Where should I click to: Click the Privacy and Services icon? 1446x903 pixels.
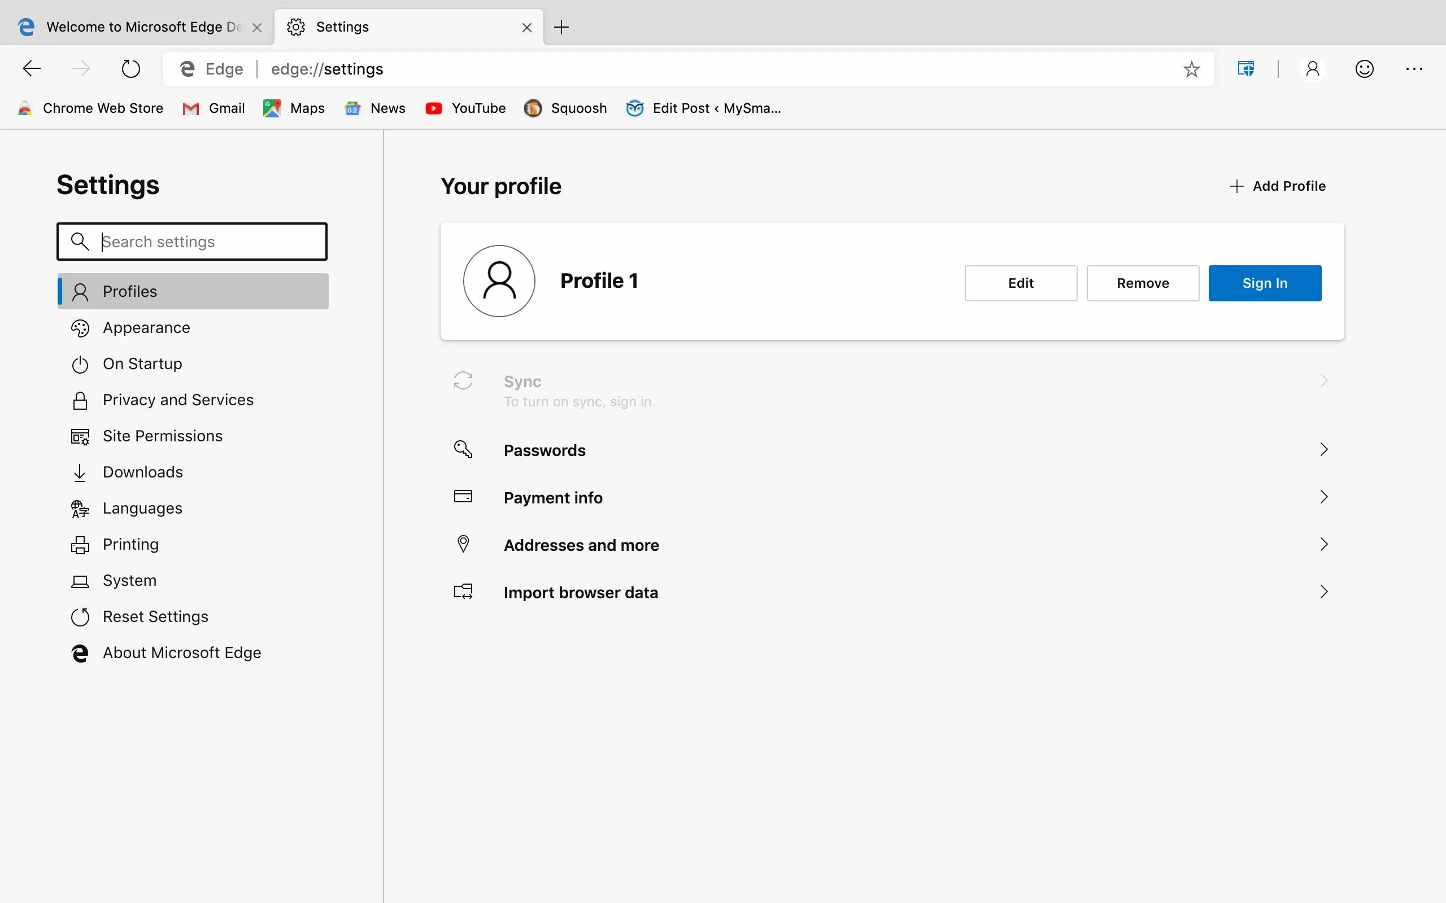[x=82, y=400]
